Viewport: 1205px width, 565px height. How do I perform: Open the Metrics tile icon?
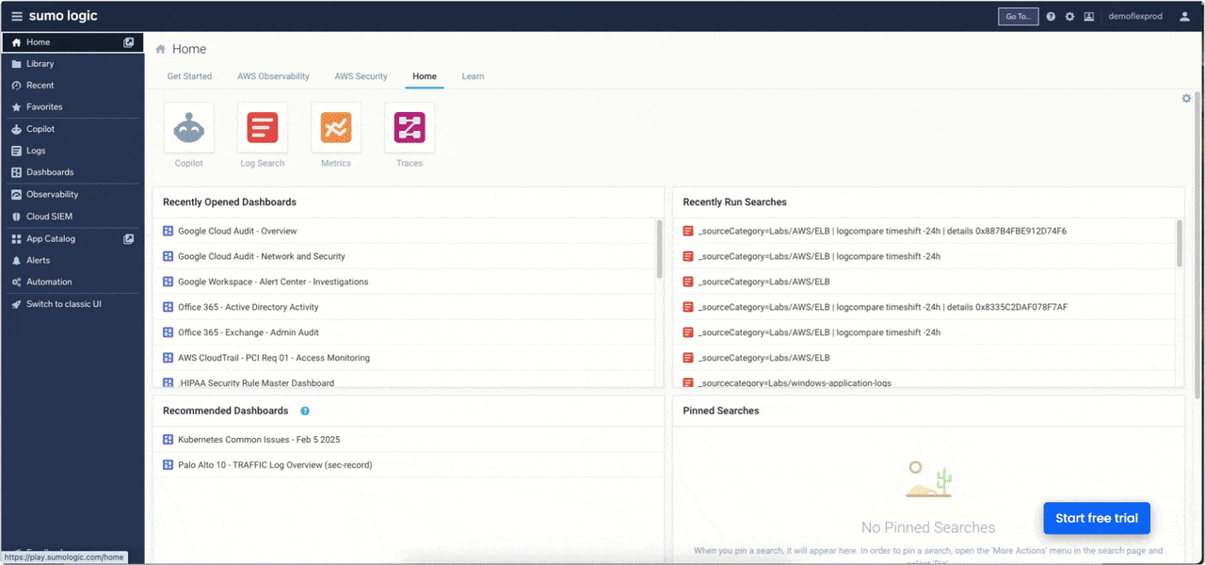(x=336, y=127)
